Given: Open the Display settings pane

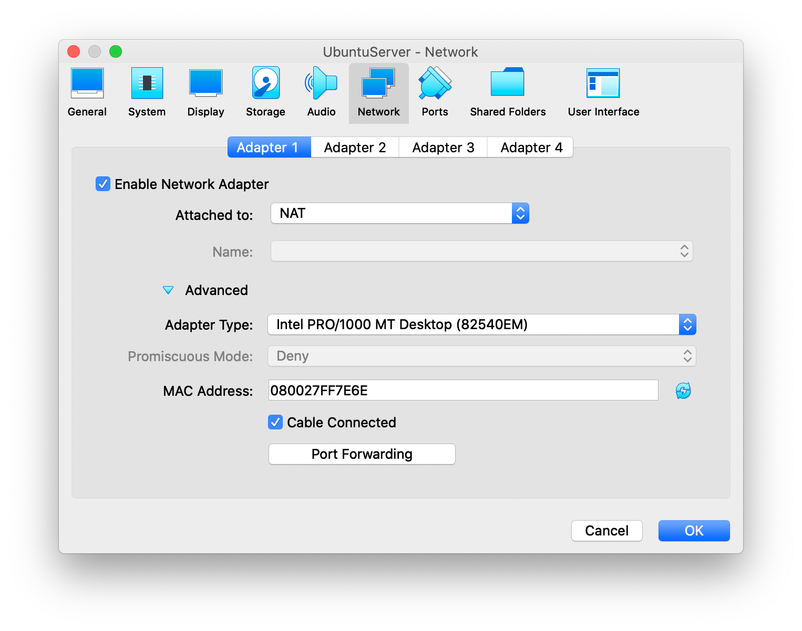Looking at the screenshot, I should [x=206, y=92].
